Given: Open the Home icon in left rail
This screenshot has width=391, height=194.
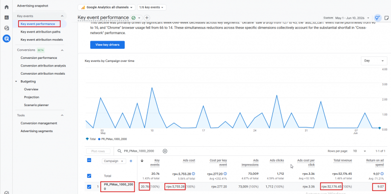Looking at the screenshot, I should (7, 7).
